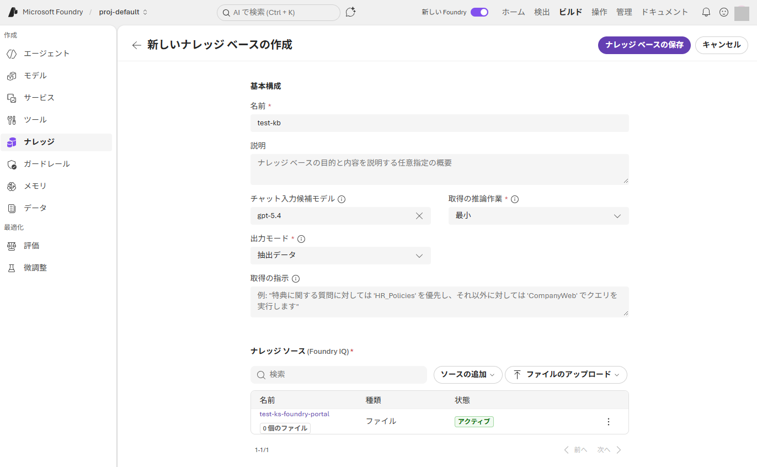Click the ガードレール shield icon
Viewport: 757px width, 467px height.
(x=12, y=164)
